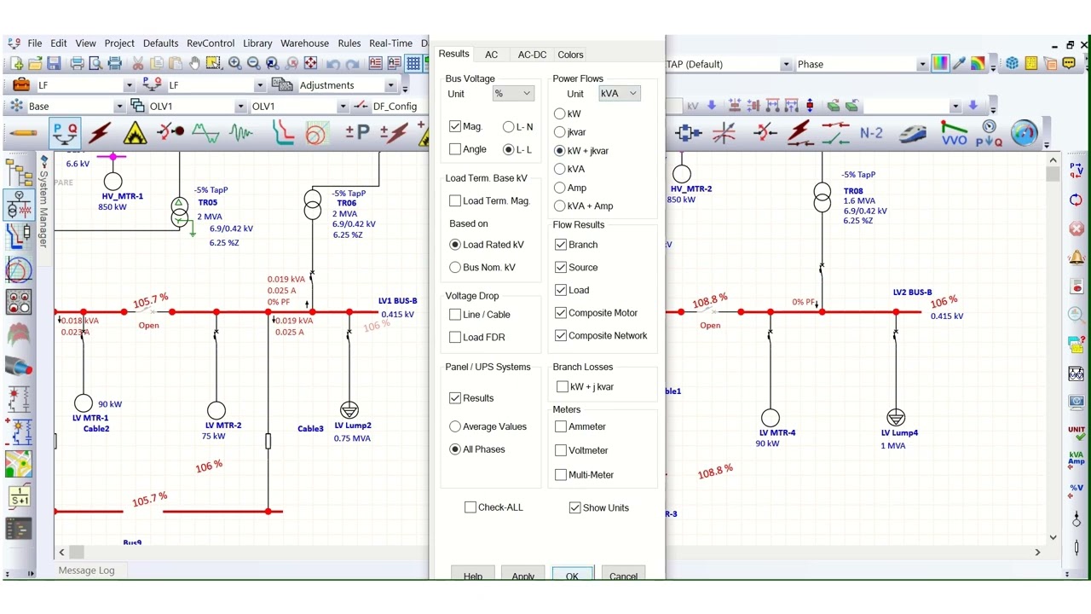Open the Warehouse menu
The width and height of the screenshot is (1091, 614).
pos(304,43)
